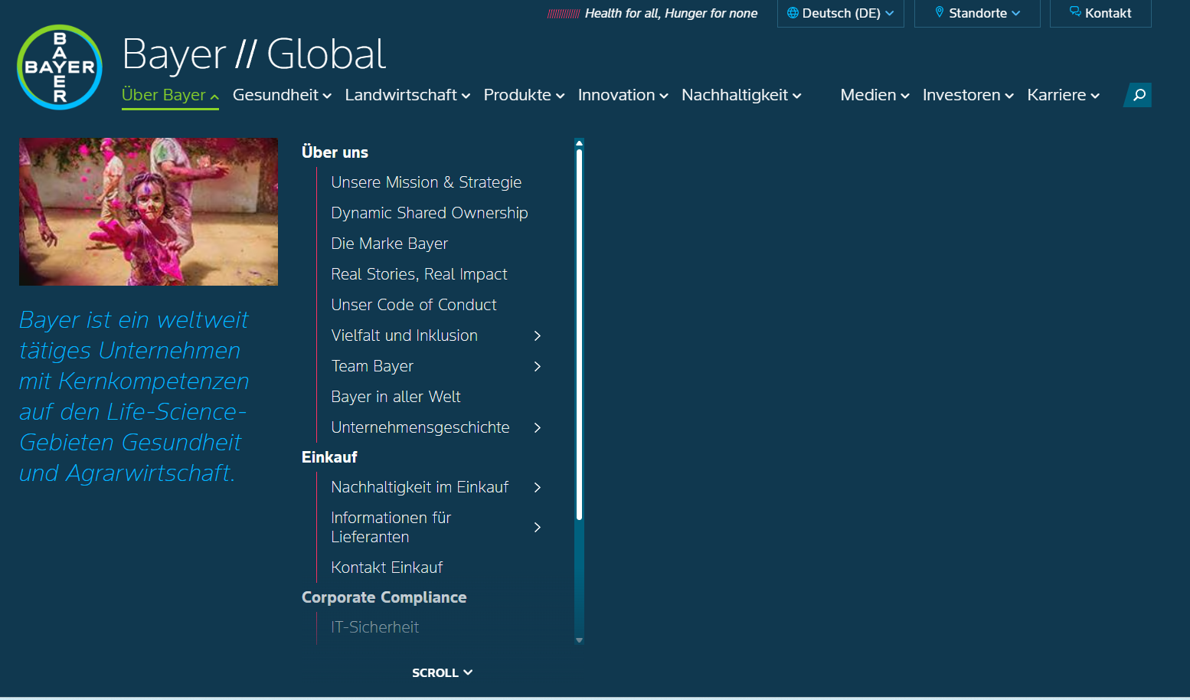Open the Kontakt link
1190x700 pixels.
1100,13
